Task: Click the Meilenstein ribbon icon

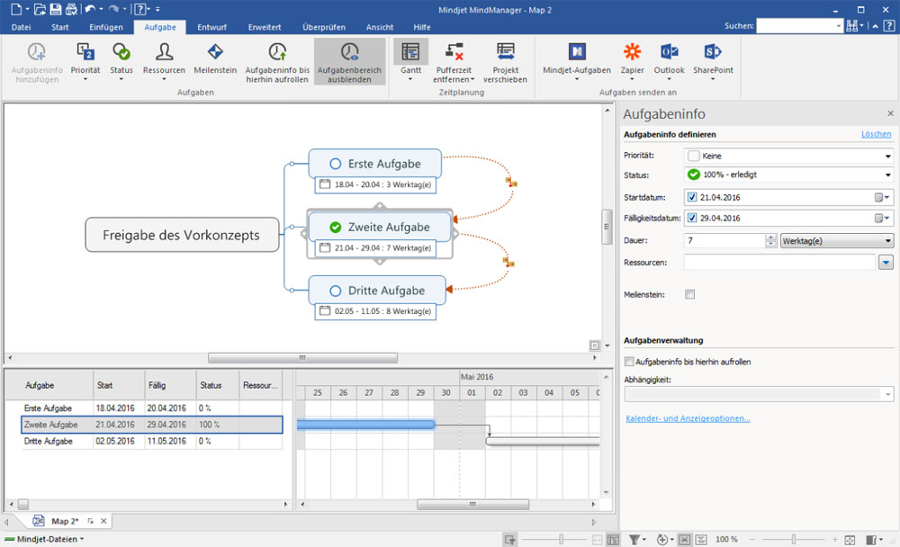Action: 214,52
